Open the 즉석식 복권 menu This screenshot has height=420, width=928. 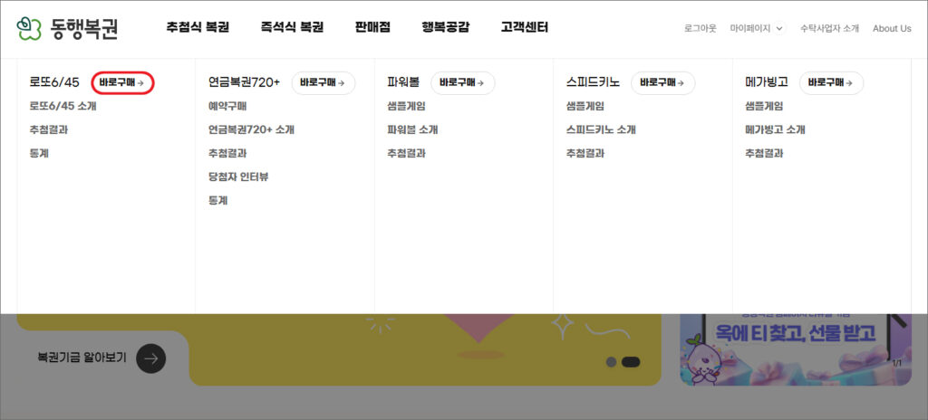tap(292, 28)
